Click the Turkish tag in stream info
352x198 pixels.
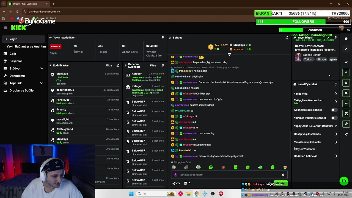tap(309, 59)
